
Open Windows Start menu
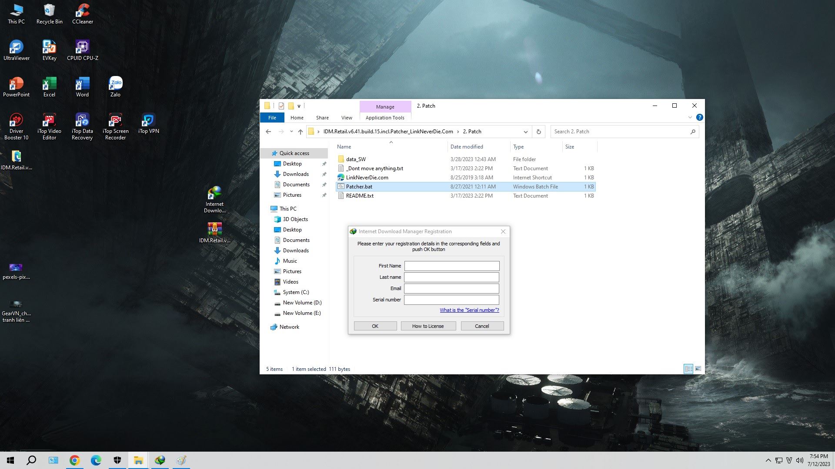[x=10, y=460]
